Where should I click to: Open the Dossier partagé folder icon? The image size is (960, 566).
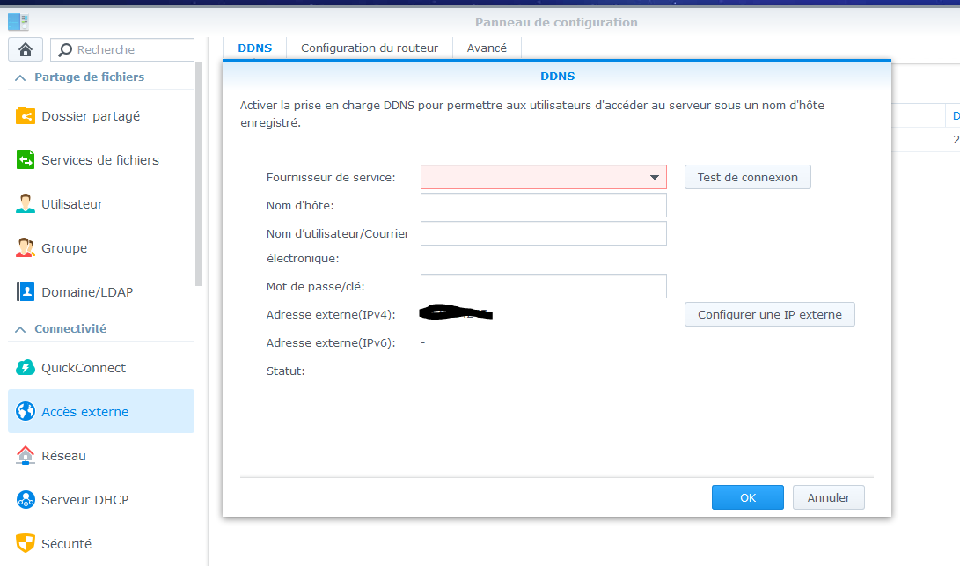[x=26, y=116]
